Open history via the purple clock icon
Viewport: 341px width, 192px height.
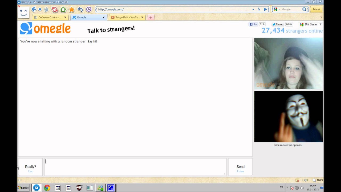tap(89, 9)
